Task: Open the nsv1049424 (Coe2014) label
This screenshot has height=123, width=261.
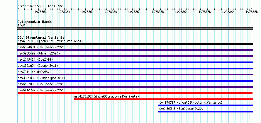Action: (x=35, y=59)
